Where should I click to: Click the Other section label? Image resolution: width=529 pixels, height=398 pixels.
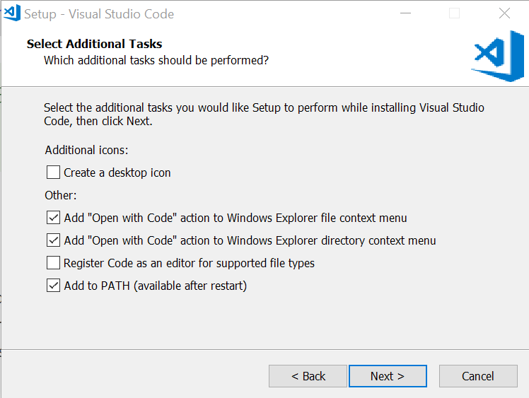(61, 195)
